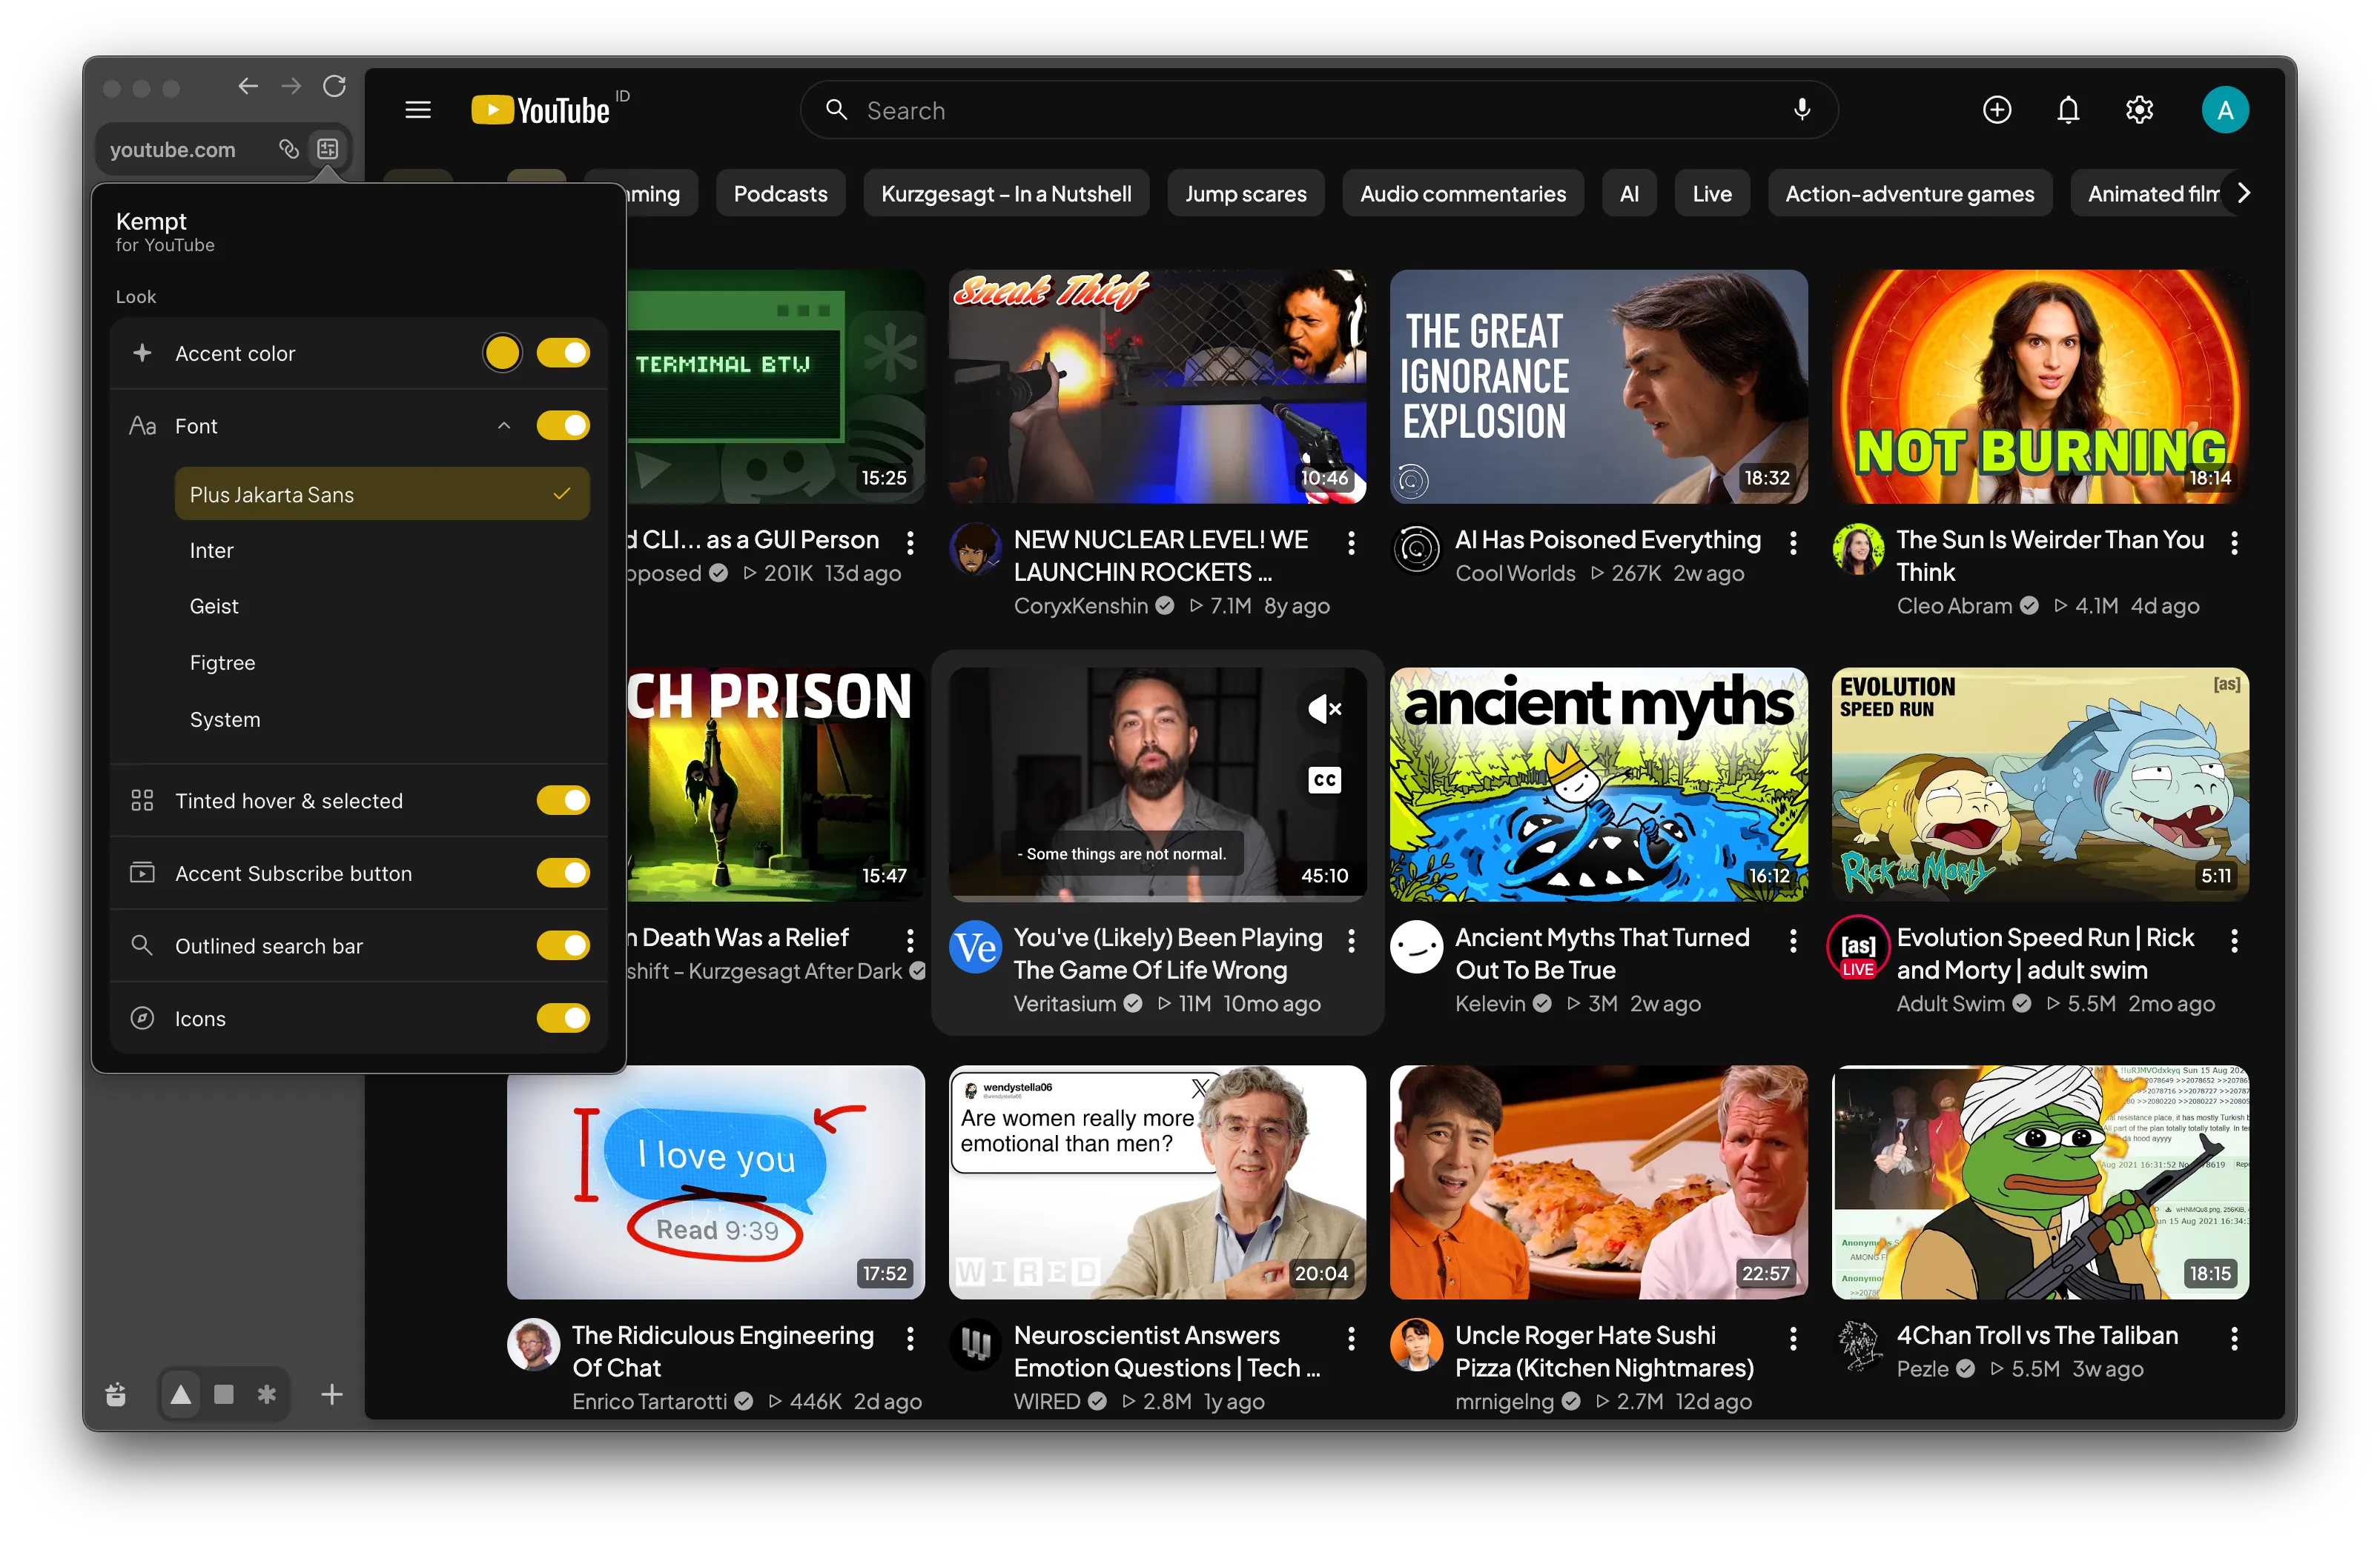Open the account avatar 'A'

pyautogui.click(x=2225, y=110)
